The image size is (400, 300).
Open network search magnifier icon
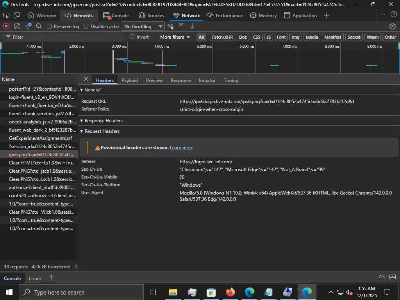(x=39, y=26)
